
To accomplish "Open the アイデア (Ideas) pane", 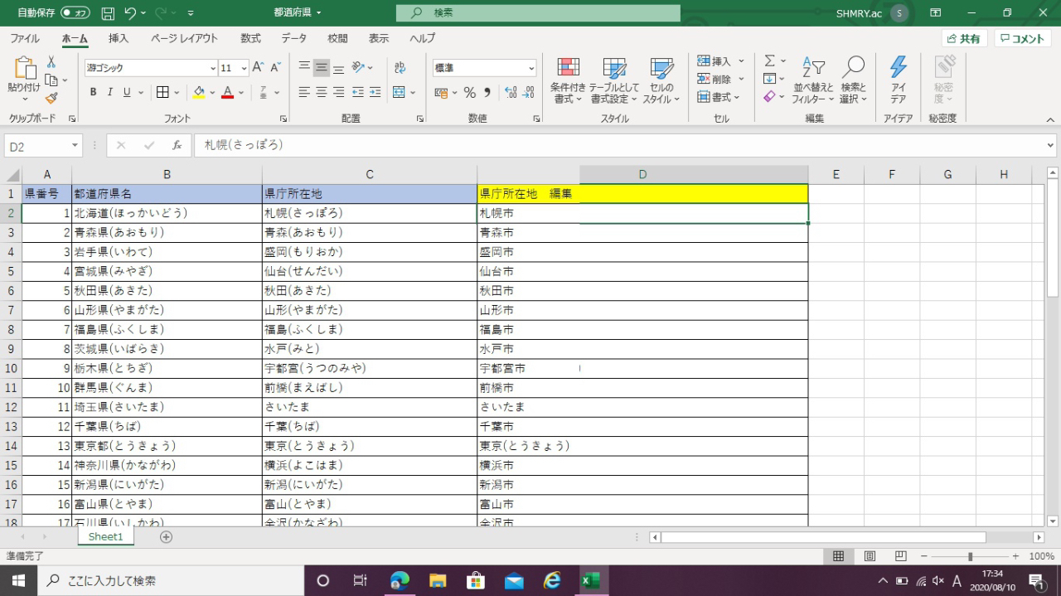I will pos(898,79).
